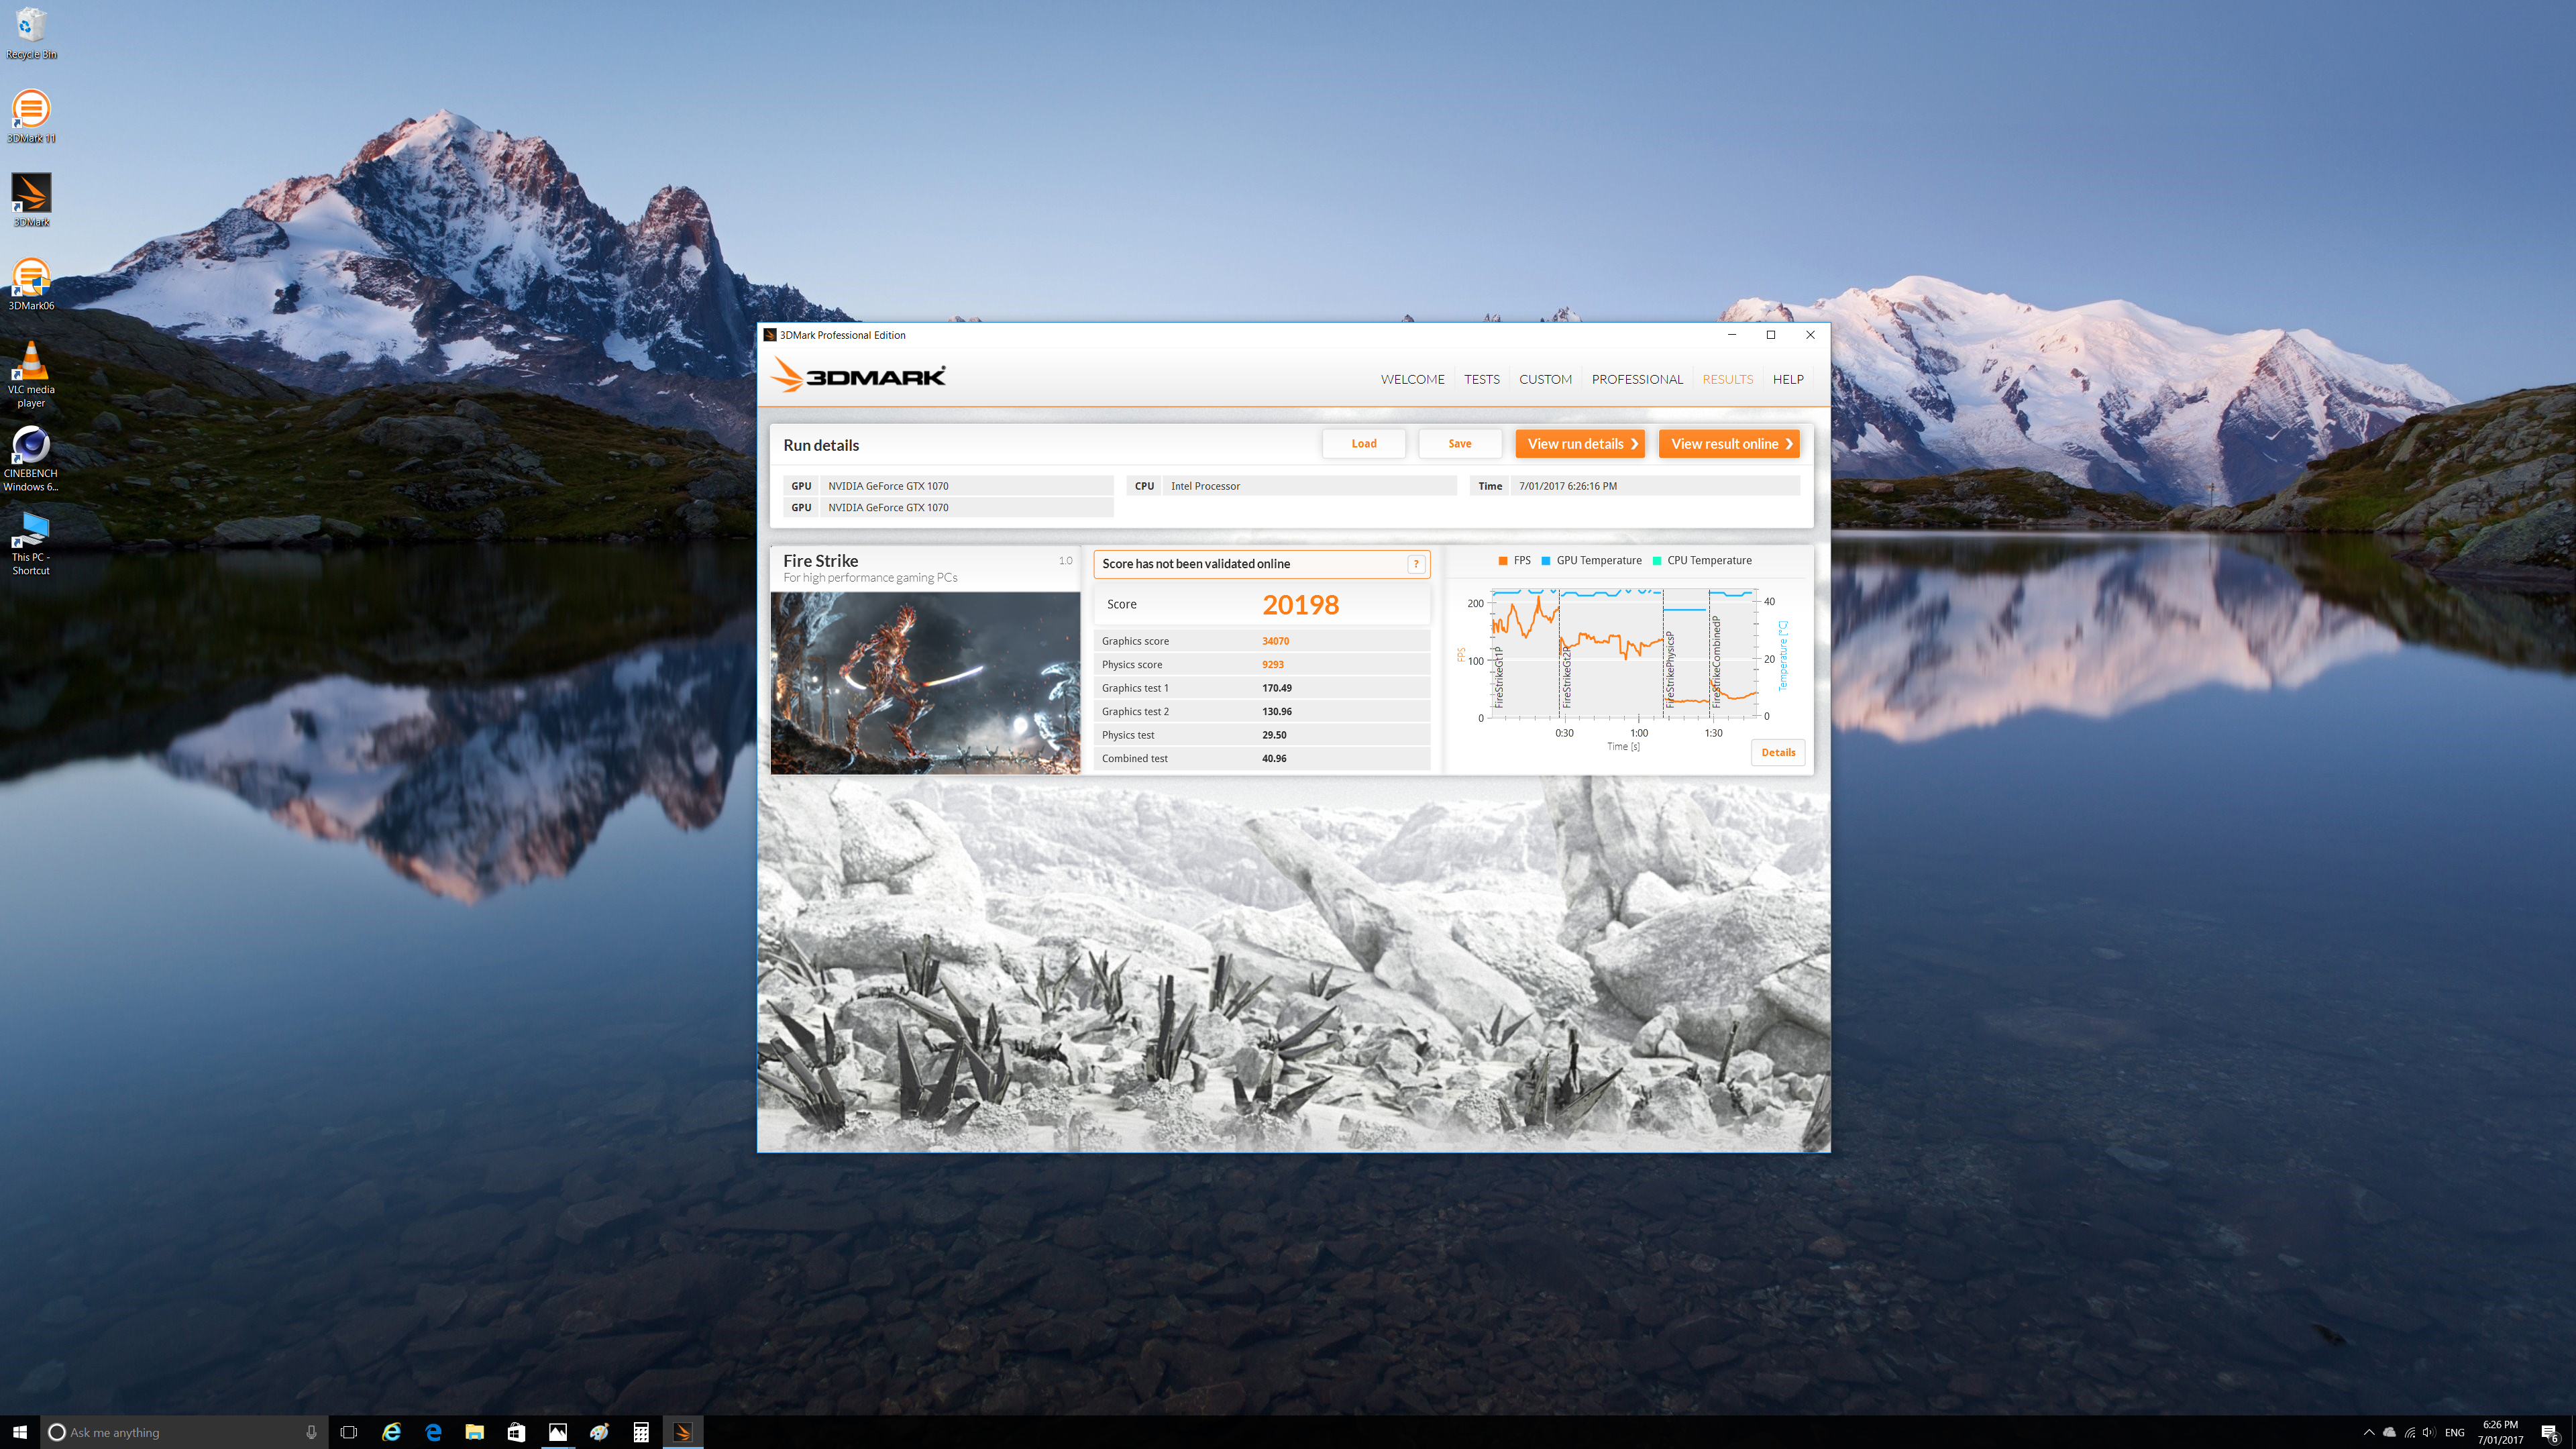Click the Cortana microphone icon
This screenshot has width=2576, height=1449.
[x=311, y=1432]
